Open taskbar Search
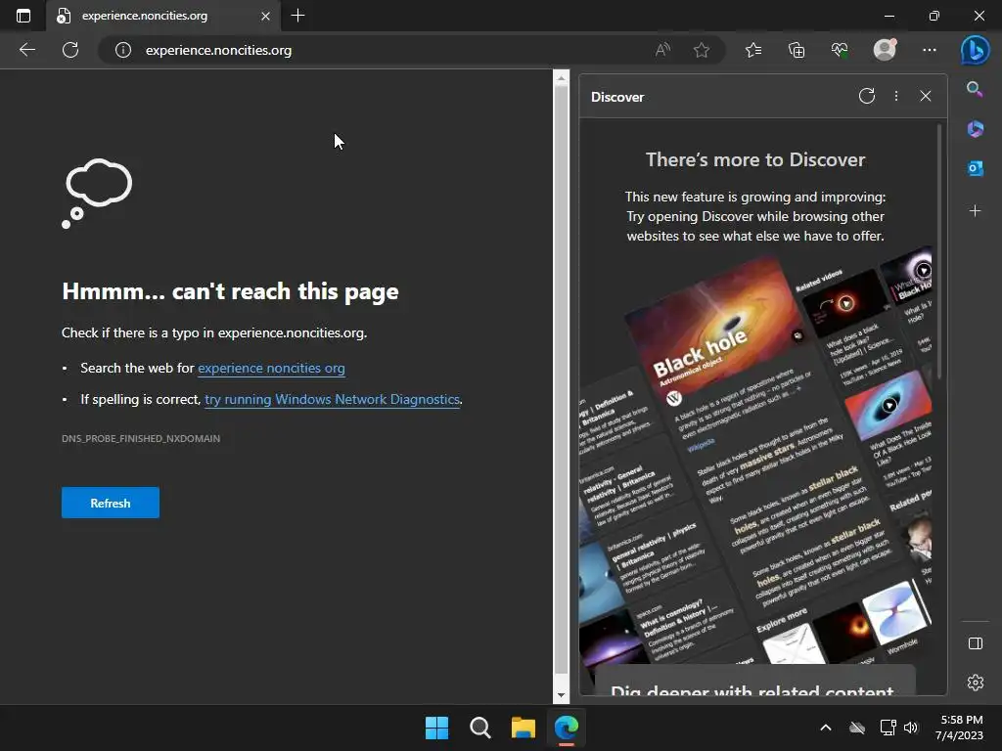Image resolution: width=1002 pixels, height=751 pixels. (479, 728)
